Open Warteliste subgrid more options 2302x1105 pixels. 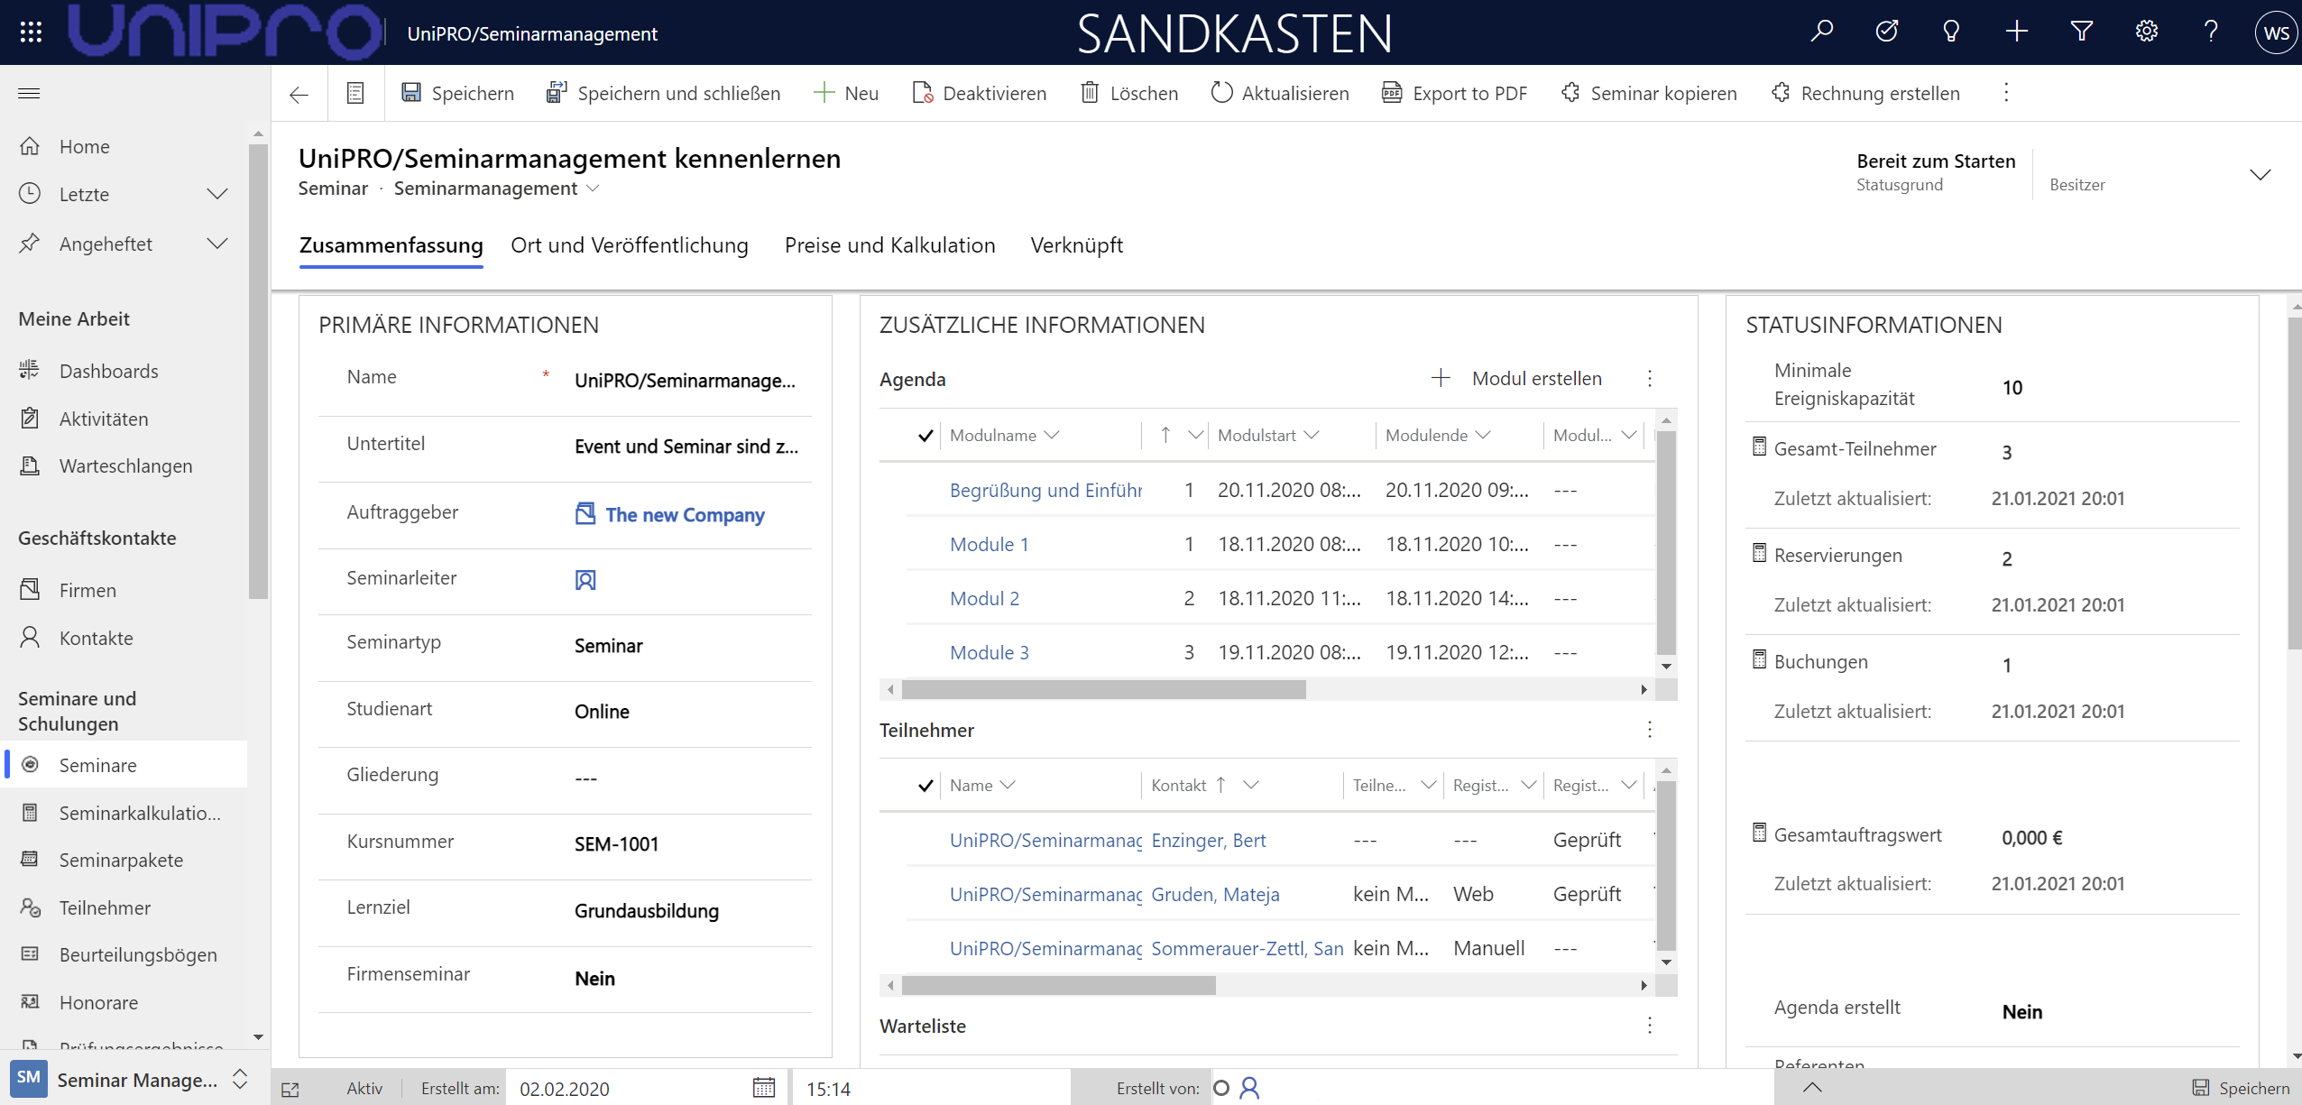click(x=1650, y=1026)
